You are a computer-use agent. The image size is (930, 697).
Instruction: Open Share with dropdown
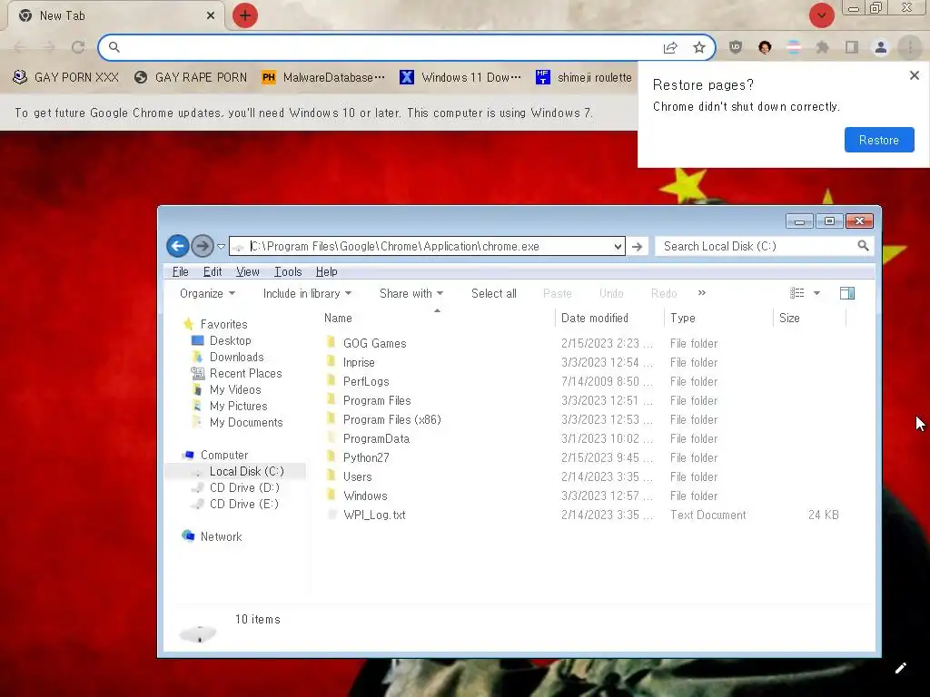click(411, 293)
